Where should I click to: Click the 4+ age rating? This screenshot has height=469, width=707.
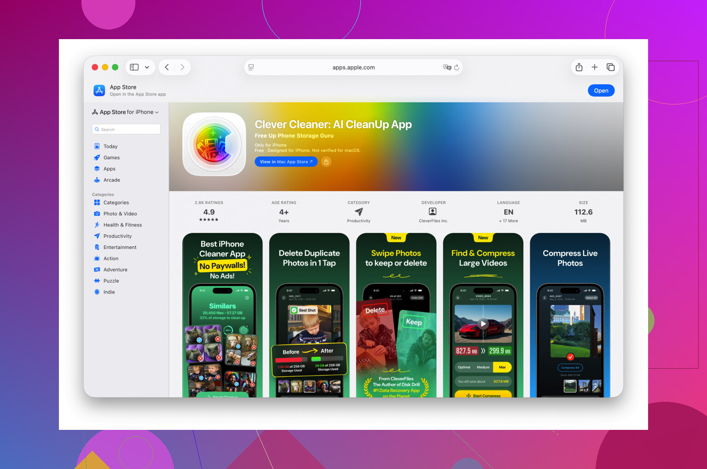coord(284,212)
